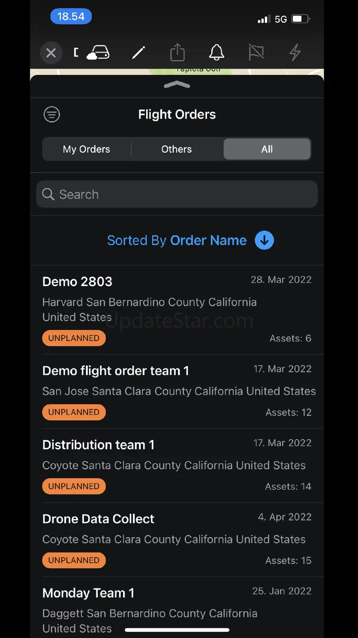
Task: Tap the vehicle cloud icon in toolbar
Action: (x=98, y=53)
